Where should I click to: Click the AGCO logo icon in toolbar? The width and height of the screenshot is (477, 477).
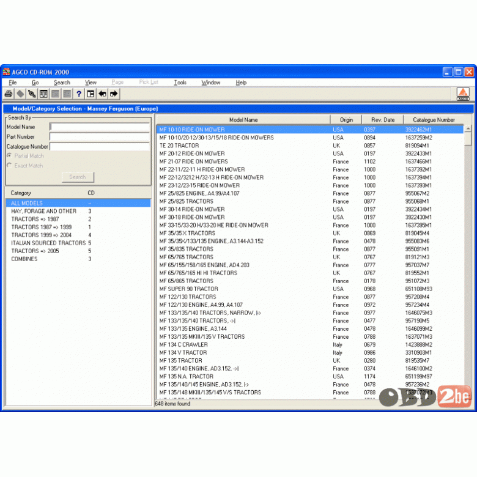463,94
